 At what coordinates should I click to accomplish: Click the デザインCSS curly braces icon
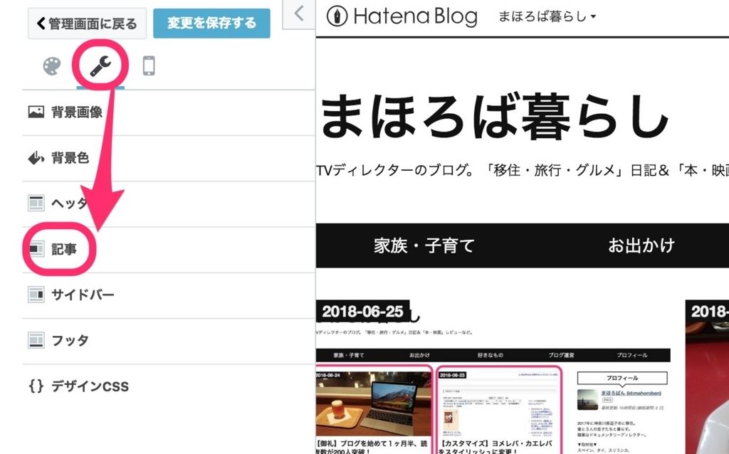(36, 386)
